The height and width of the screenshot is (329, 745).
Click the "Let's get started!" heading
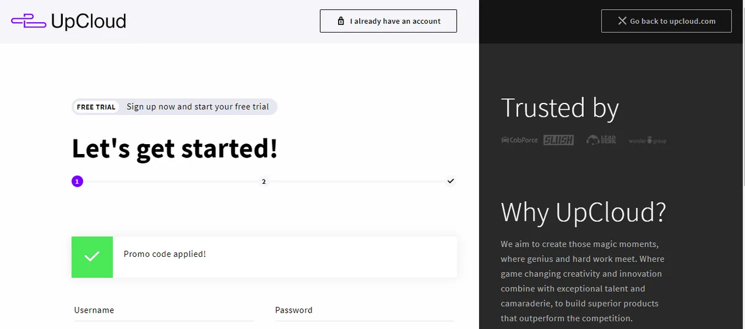click(x=175, y=149)
